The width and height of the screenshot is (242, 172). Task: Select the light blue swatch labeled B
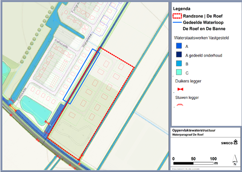179,64
